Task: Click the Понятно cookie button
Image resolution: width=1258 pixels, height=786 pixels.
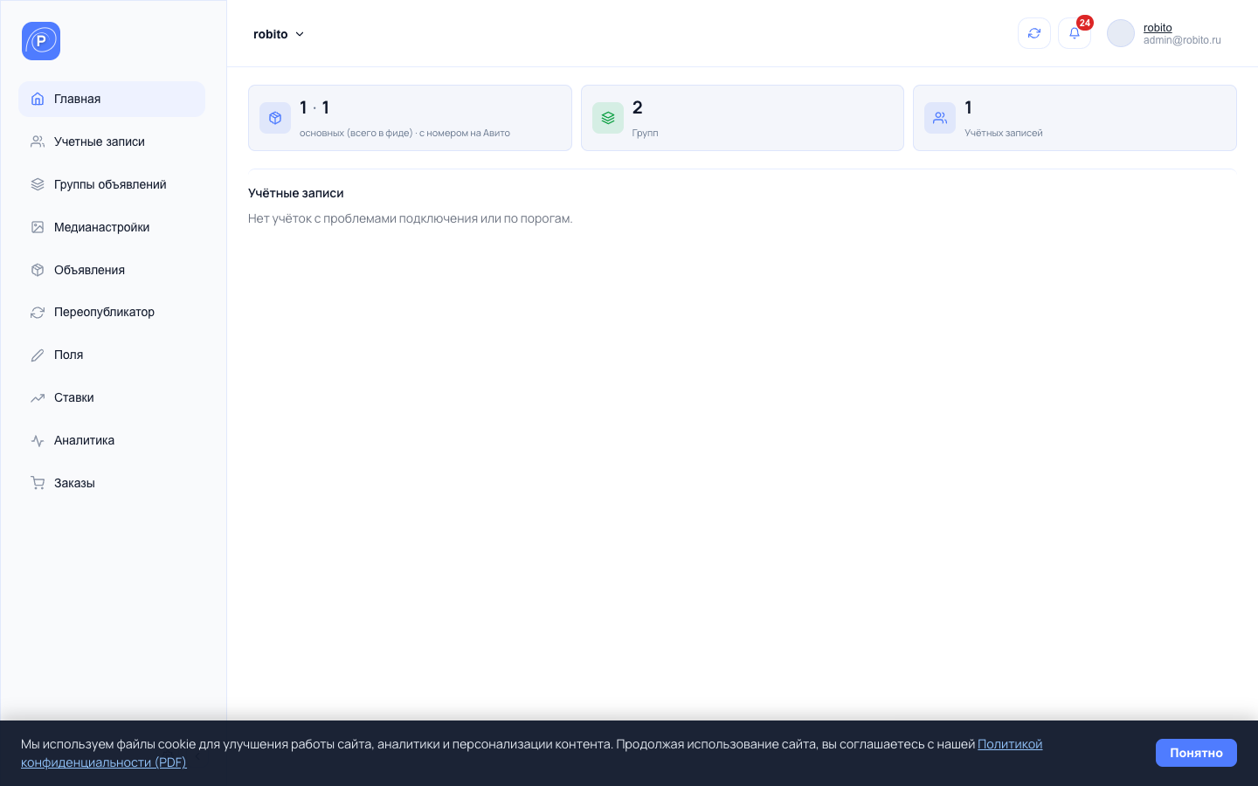Action: [1196, 753]
